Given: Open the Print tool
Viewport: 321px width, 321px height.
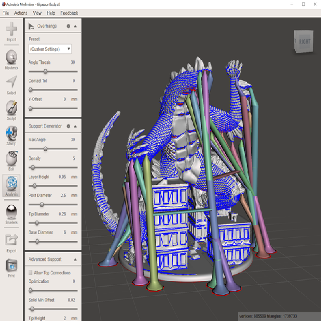Looking at the screenshot, I should point(12,265).
